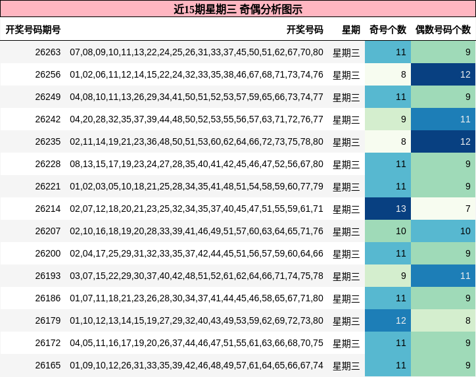Click the winning numbers of issue 26172

click(x=197, y=343)
